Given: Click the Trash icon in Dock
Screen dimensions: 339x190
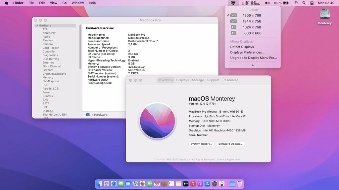Looking at the screenshot, I should pos(240,184).
